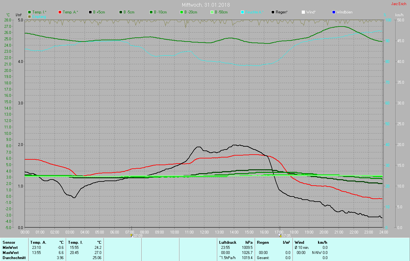Select the Durchschnitt row label
410x261 pixels.
click(x=14, y=257)
